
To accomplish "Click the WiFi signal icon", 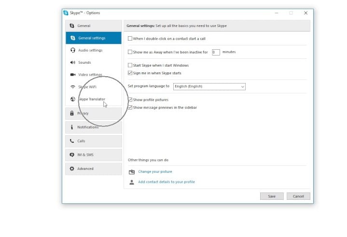I will pyautogui.click(x=73, y=87).
